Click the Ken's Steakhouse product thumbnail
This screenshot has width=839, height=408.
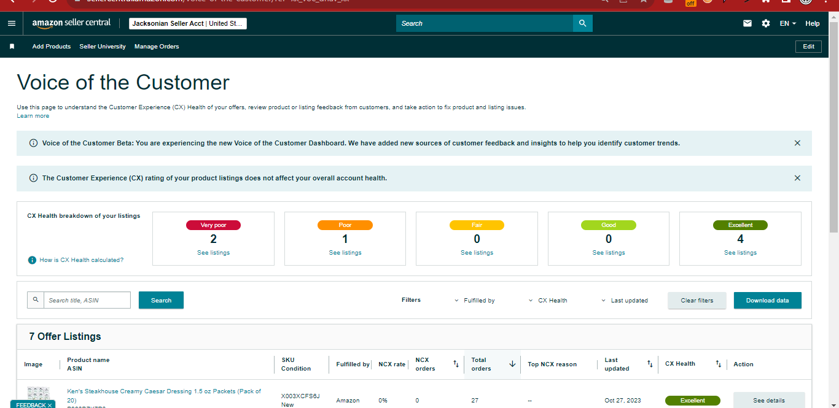pos(39,394)
